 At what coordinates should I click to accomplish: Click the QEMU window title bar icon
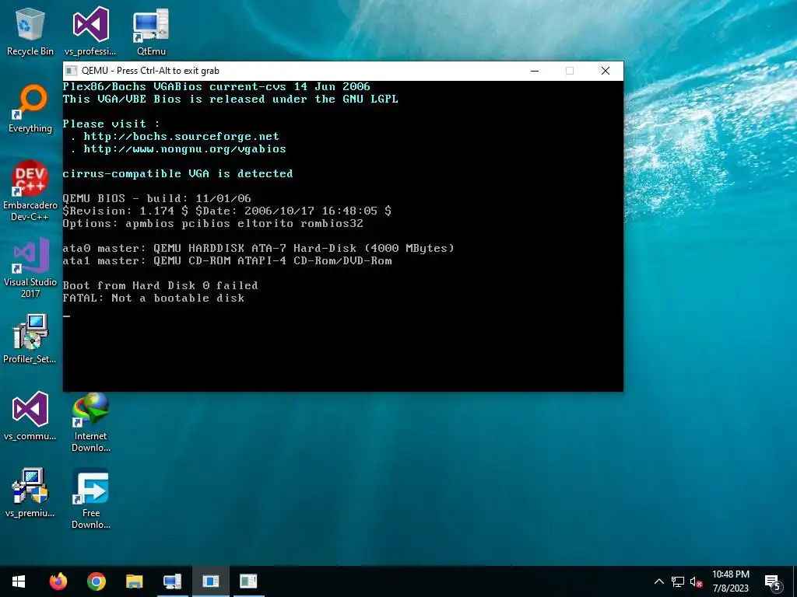click(x=72, y=71)
